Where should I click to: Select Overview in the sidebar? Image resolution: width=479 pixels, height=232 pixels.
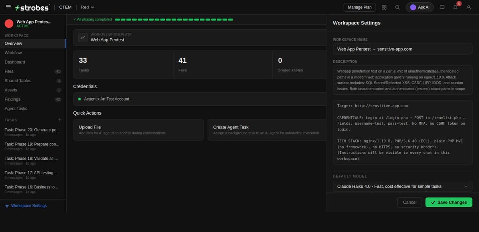click(33, 44)
